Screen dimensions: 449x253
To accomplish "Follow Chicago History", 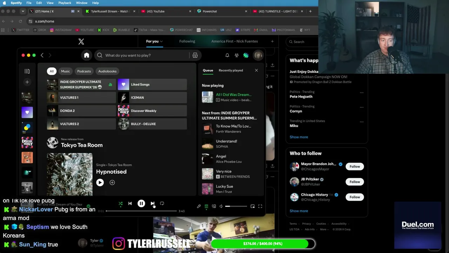I will click(x=355, y=197).
